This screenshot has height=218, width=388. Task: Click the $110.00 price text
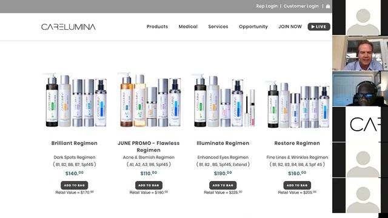tap(149, 173)
